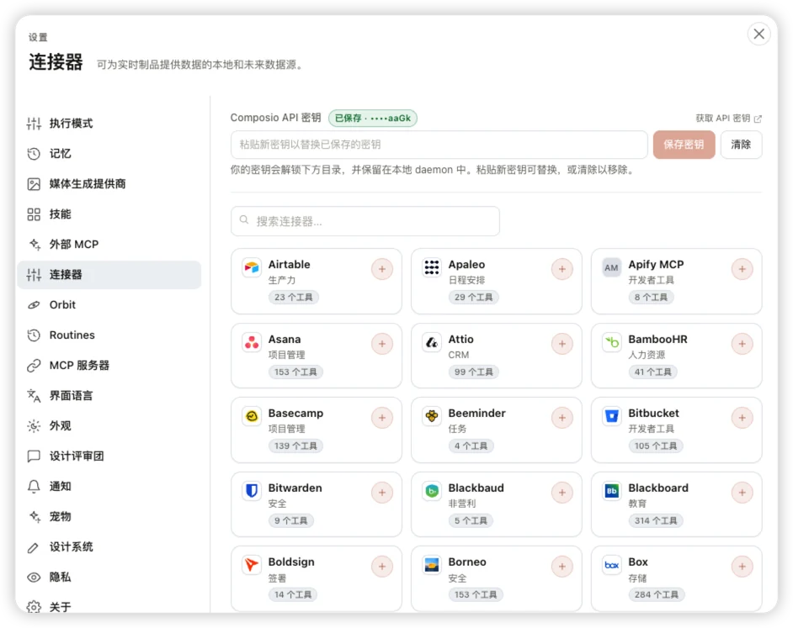Add Beeminder using its plus icon
This screenshot has height=628, width=793.
[561, 418]
